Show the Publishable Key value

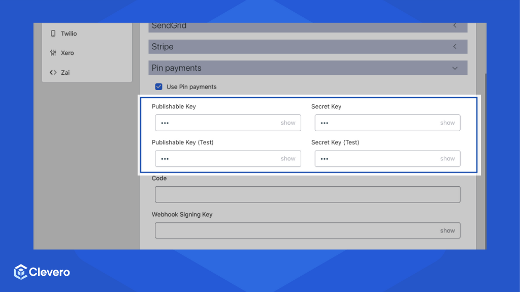tap(288, 123)
